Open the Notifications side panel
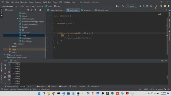The width and height of the screenshot is (171, 96). point(169,36)
